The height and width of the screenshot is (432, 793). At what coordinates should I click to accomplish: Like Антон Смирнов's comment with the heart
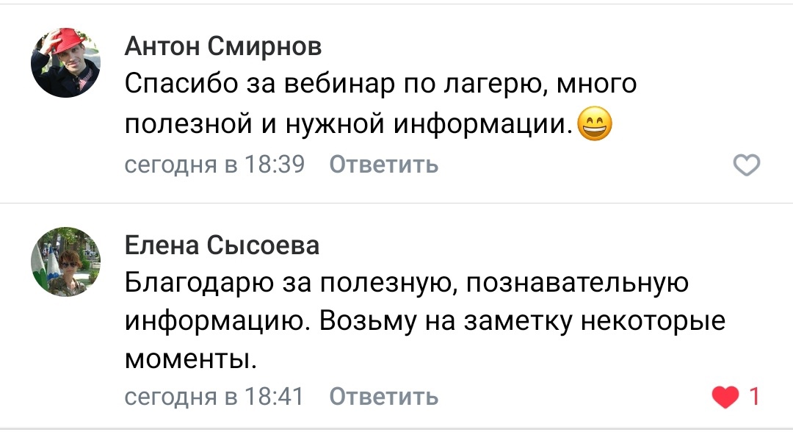(x=747, y=166)
